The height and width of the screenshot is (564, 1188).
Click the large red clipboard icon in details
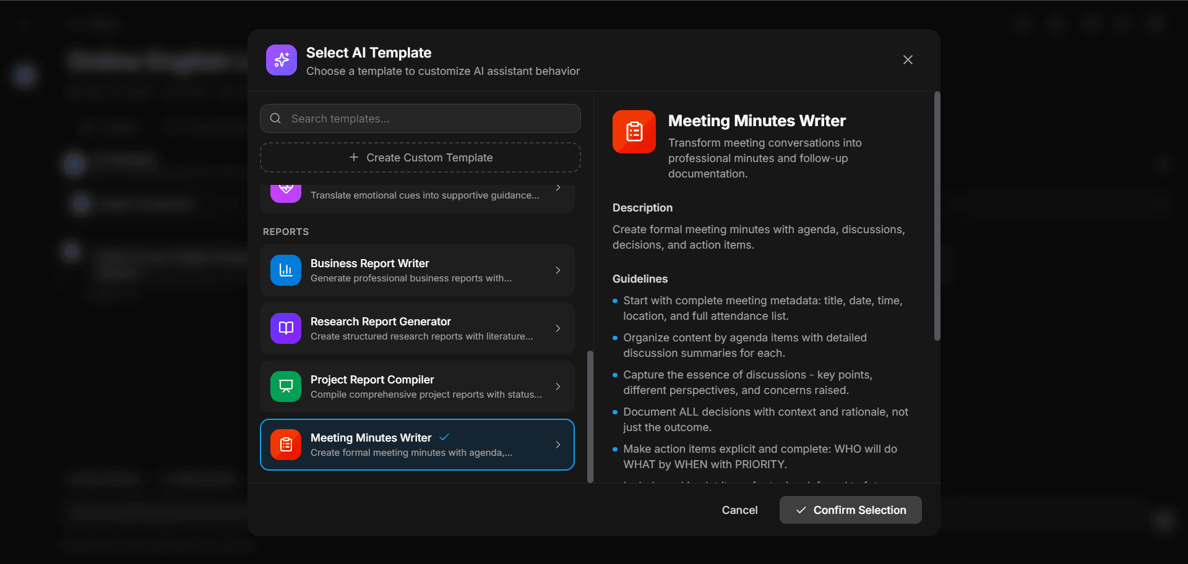click(x=634, y=132)
